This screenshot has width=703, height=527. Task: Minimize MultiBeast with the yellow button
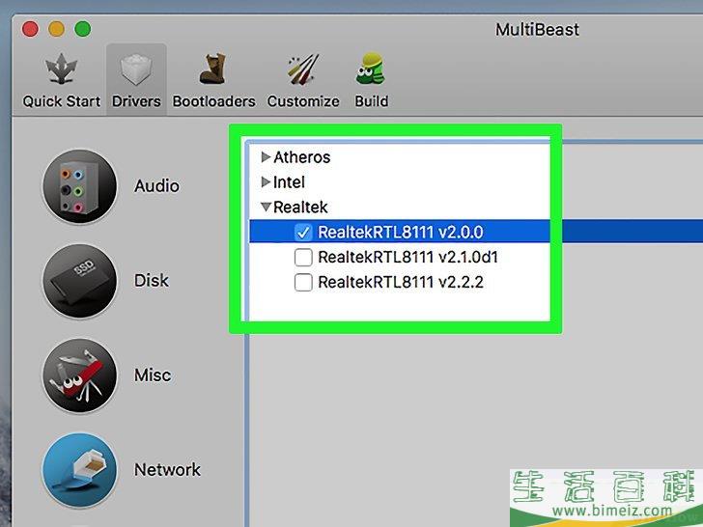[x=56, y=30]
